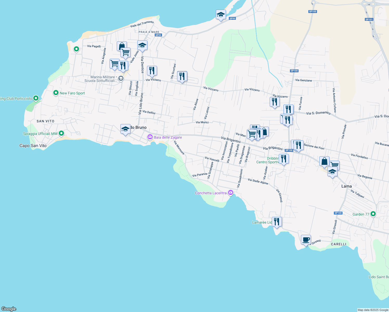Viewport: 389px width, 312px height.
Task: Click the Capo San Vito place label
Action: point(33,146)
